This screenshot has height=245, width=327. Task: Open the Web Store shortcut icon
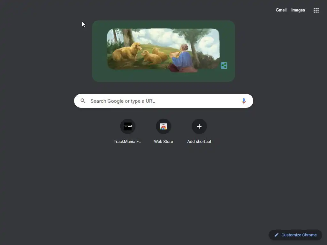pos(163,126)
